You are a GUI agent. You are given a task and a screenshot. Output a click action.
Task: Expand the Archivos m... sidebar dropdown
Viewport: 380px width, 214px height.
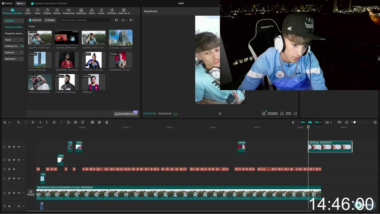14,46
